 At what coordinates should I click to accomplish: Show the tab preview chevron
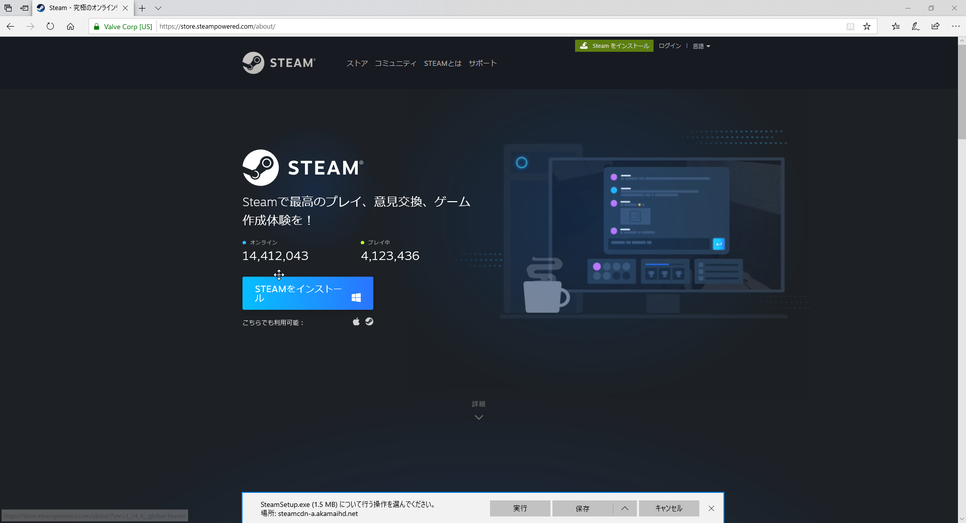click(x=158, y=8)
